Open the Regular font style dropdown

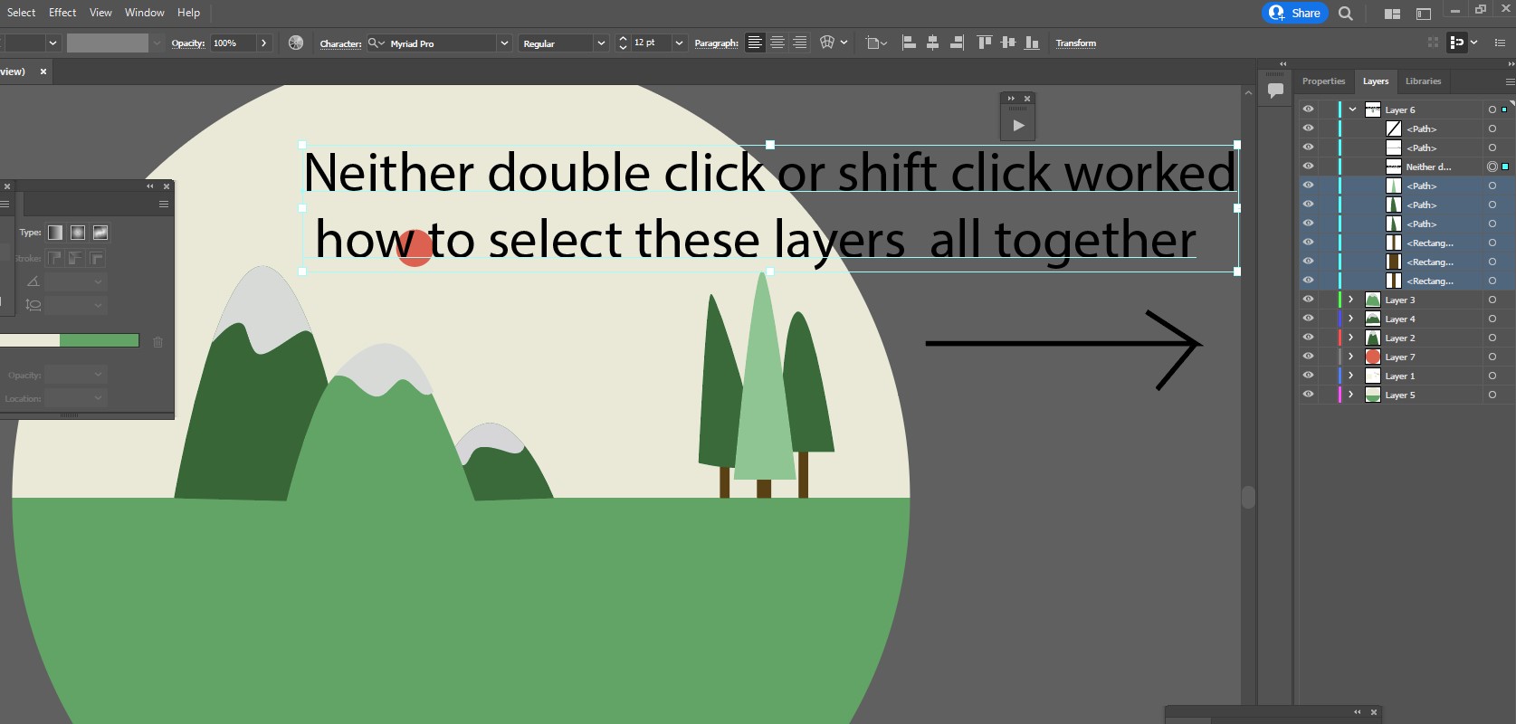pos(600,43)
